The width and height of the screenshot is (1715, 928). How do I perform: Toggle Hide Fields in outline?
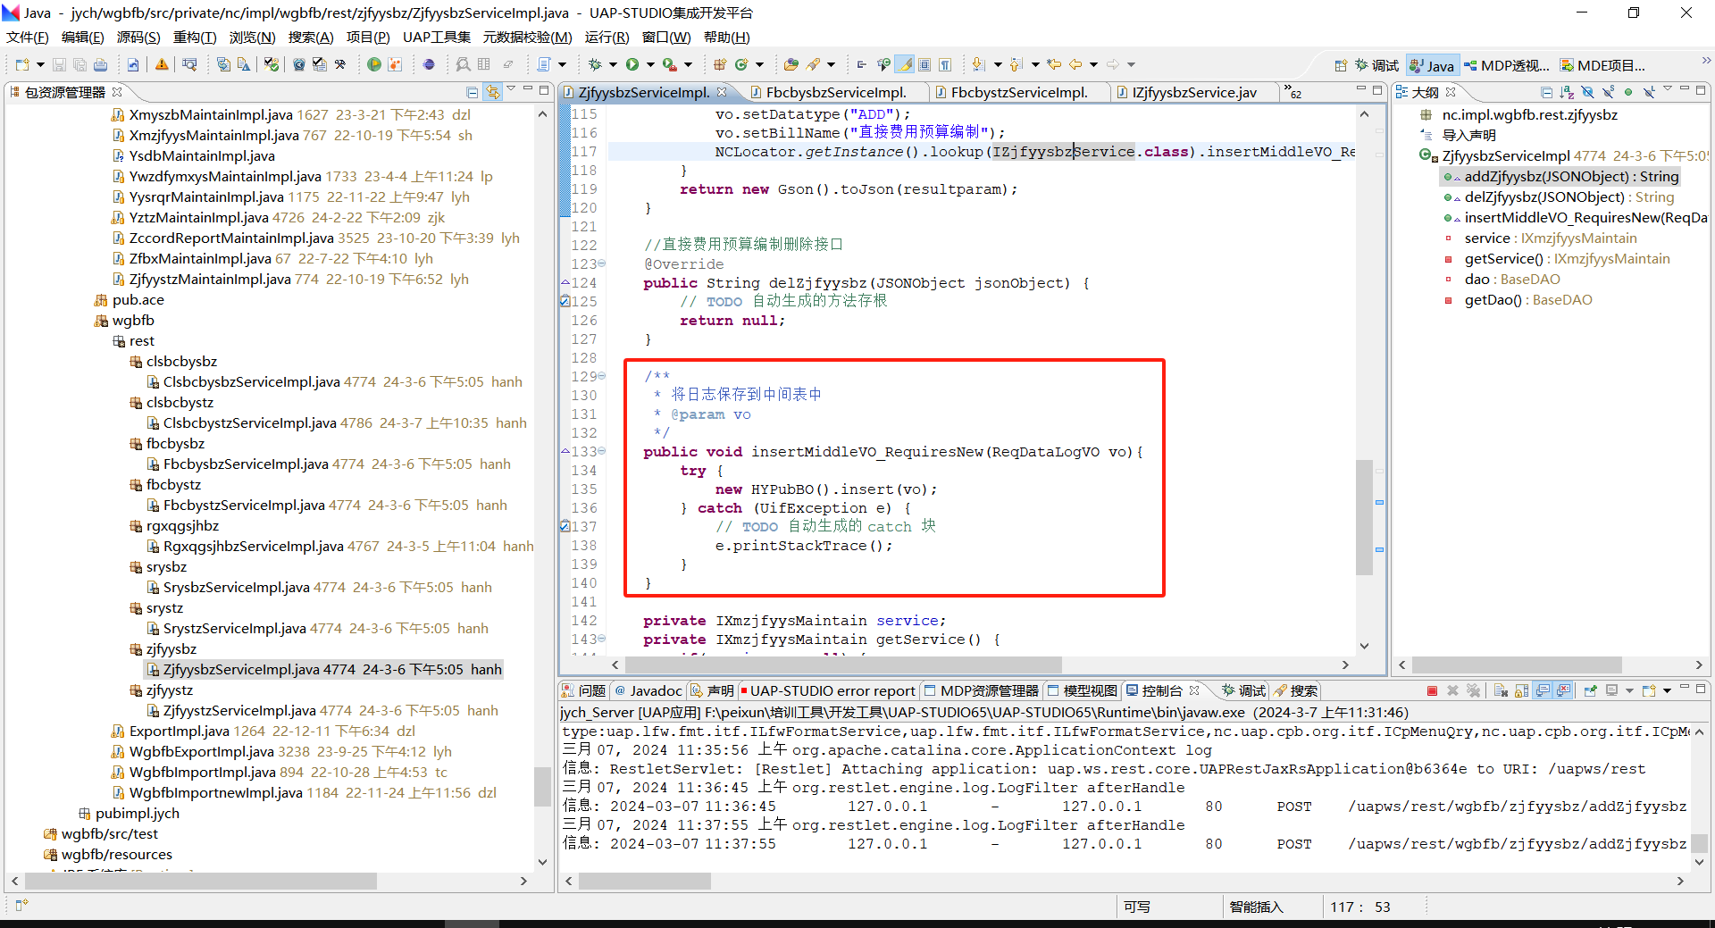tap(1587, 92)
